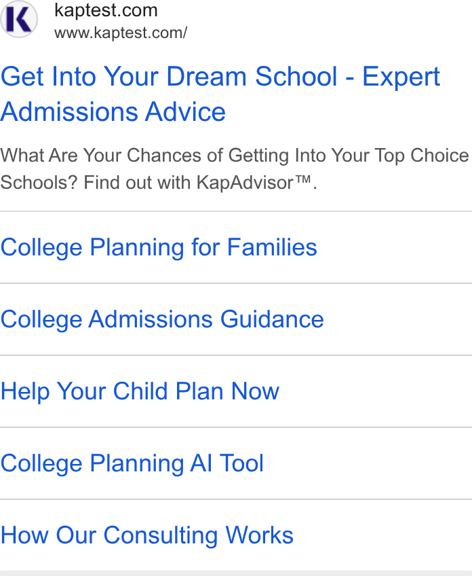Screen dimensions: 472x576
Task: Open How Our Consulting Works sitelink
Action: (x=147, y=535)
